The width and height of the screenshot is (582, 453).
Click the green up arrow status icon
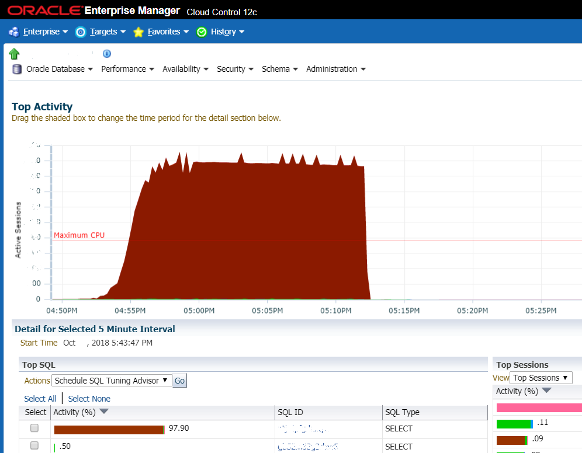click(x=14, y=54)
